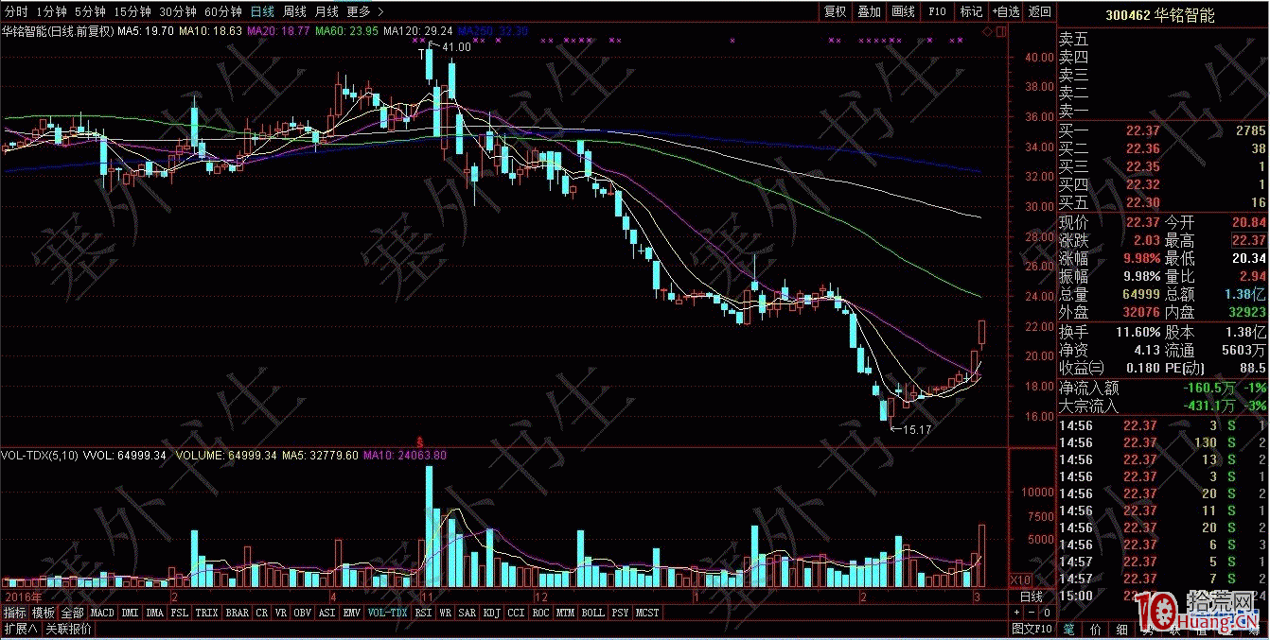Click the diamond icon above chart
1270x640 pixels.
coord(987,31)
